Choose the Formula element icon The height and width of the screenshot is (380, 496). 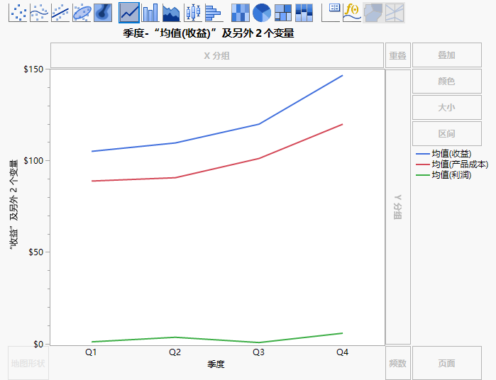[x=352, y=13]
